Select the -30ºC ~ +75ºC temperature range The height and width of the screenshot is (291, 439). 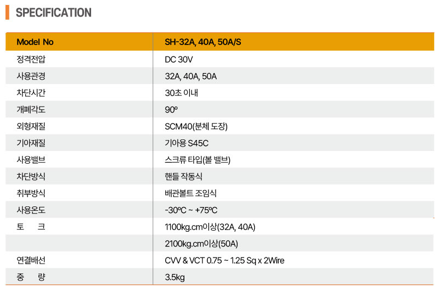pyautogui.click(x=192, y=210)
